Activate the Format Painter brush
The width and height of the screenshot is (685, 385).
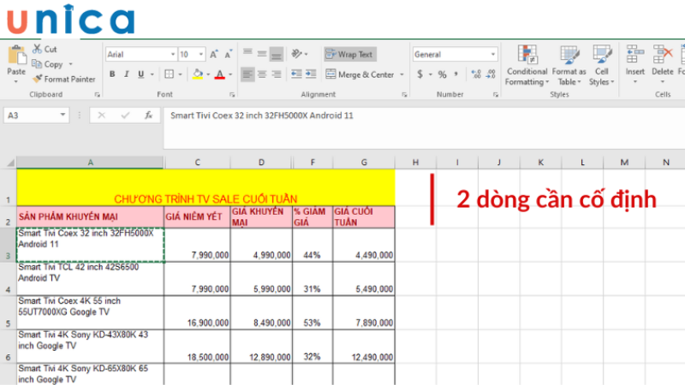(x=38, y=79)
